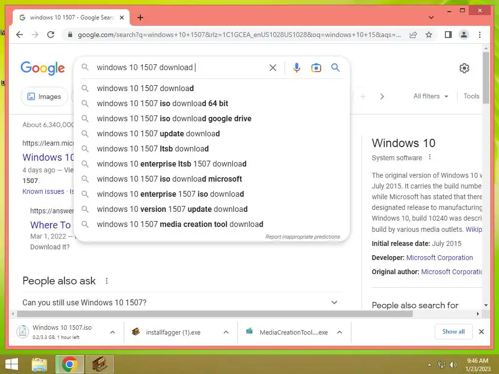499x374 pixels.
Task: Open the 'Where To' result link
Action: [50, 225]
